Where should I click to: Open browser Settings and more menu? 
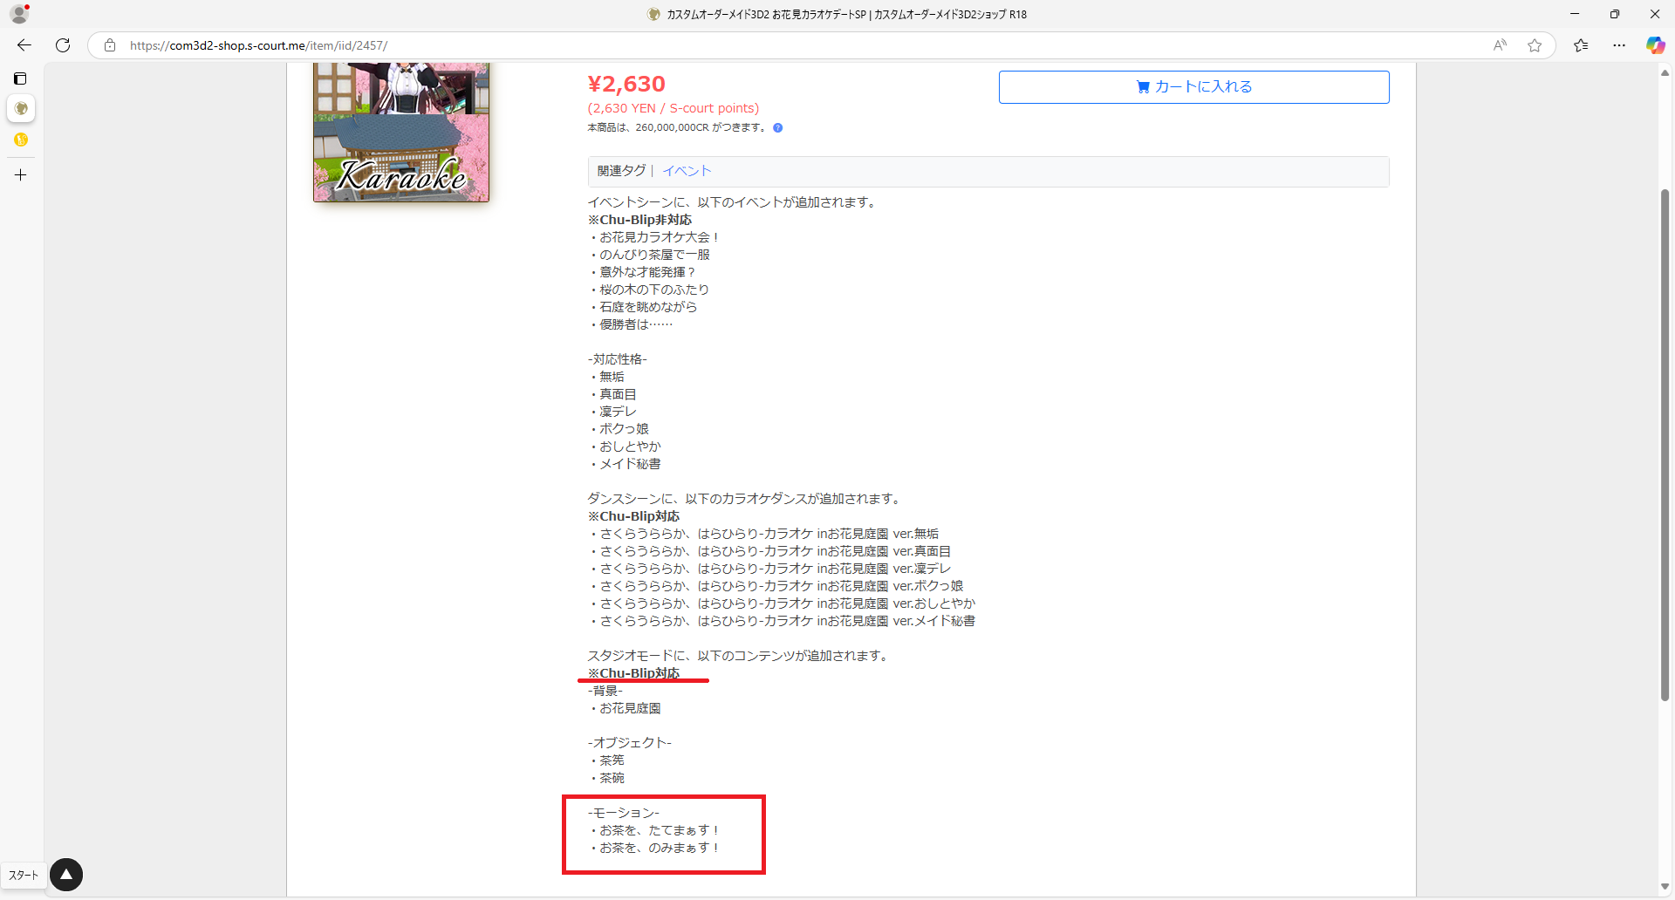[x=1619, y=45]
